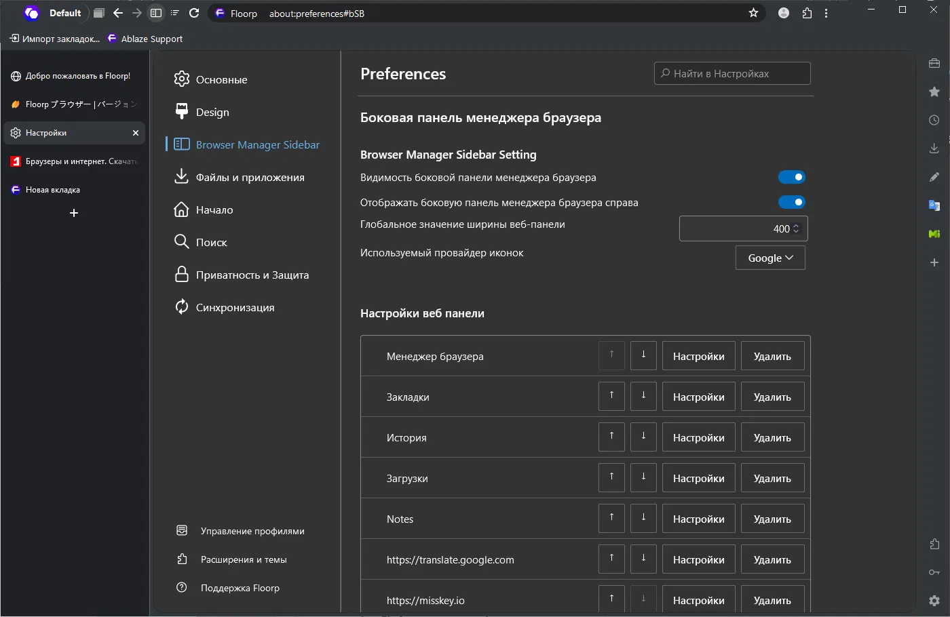Toggle showing the manager sidebar on right
This screenshot has width=950, height=617.
[x=791, y=202]
